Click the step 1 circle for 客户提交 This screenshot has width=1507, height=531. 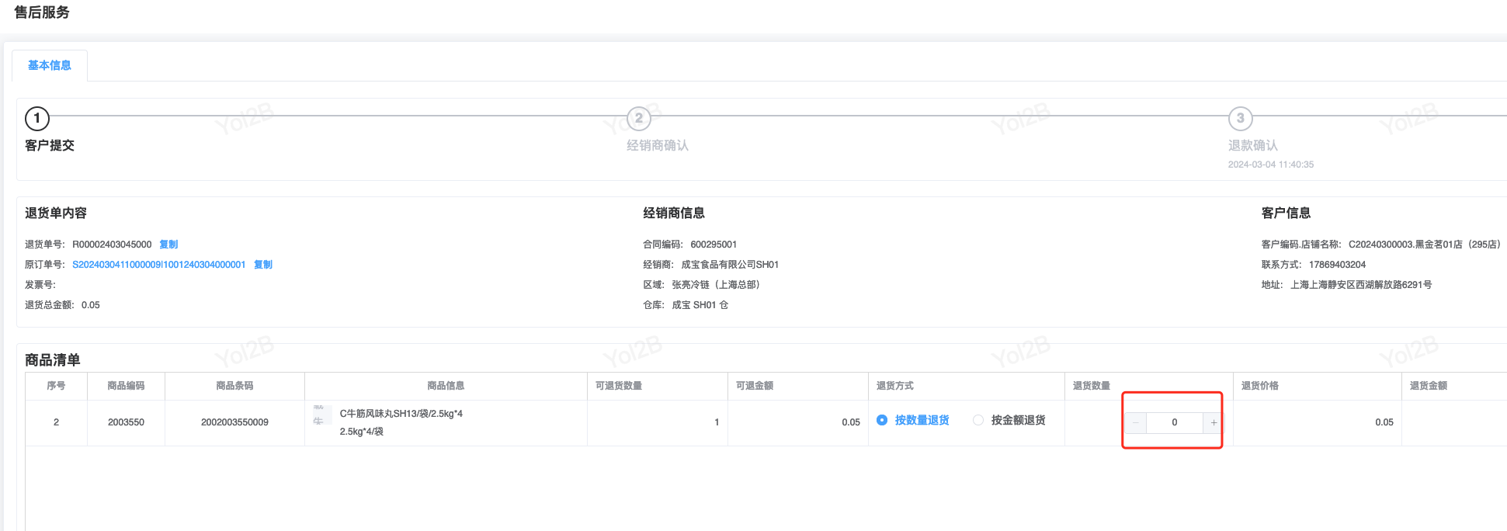click(x=37, y=118)
